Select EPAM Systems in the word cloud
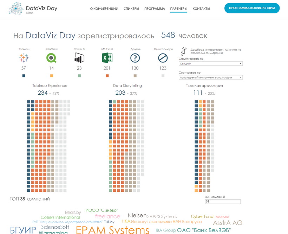 click(112, 230)
